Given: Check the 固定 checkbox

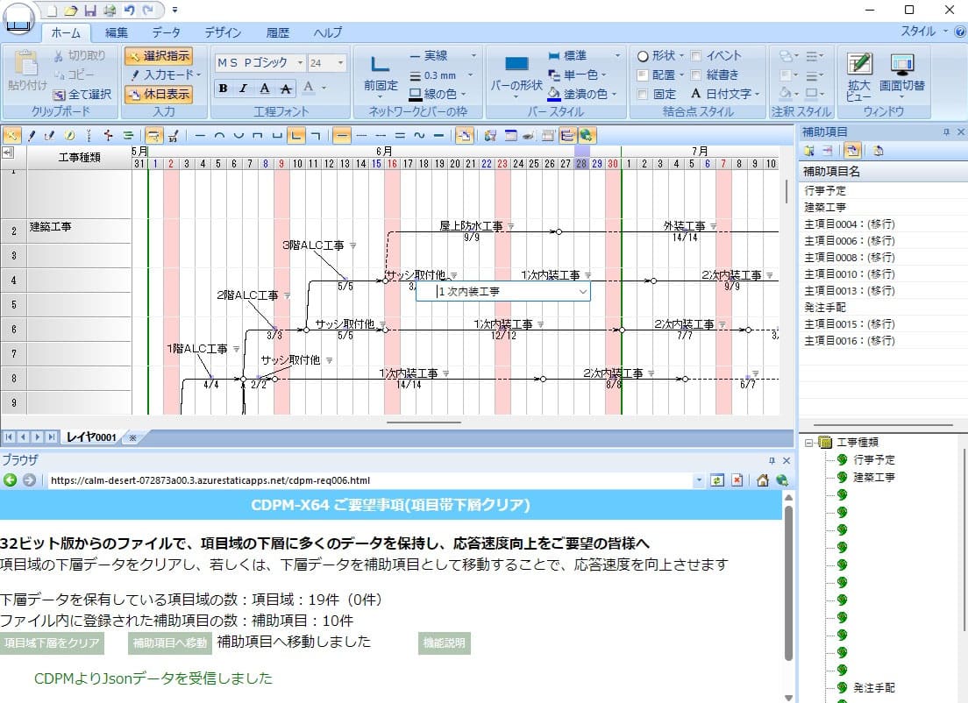Looking at the screenshot, I should pos(642,95).
